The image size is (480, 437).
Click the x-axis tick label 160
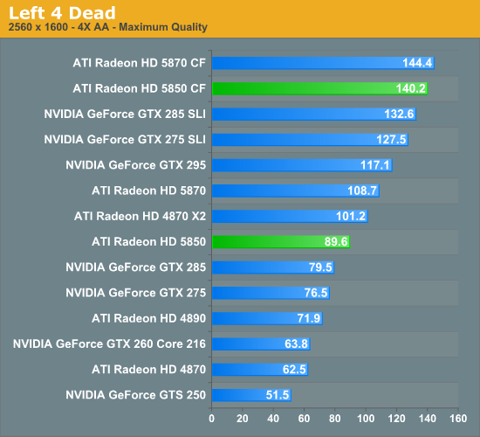pos(458,419)
